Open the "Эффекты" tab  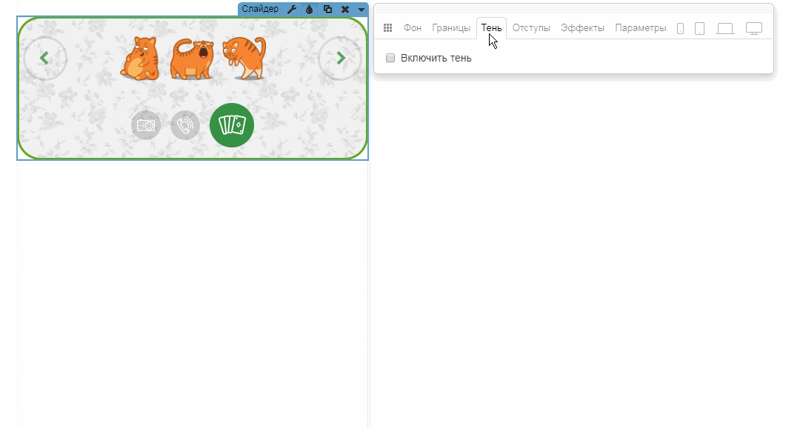click(582, 28)
